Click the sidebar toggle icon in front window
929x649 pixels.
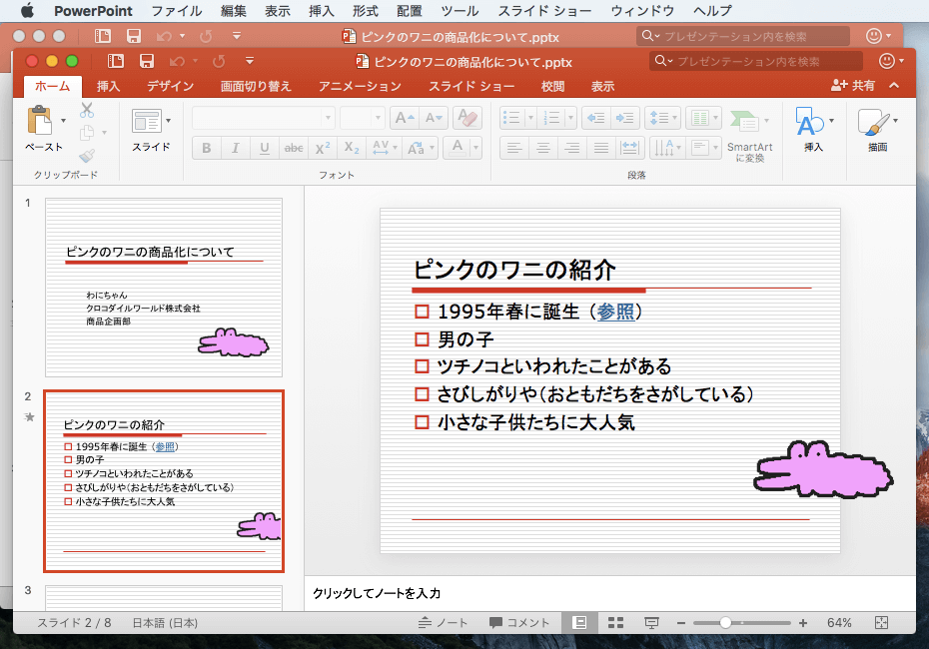point(116,61)
